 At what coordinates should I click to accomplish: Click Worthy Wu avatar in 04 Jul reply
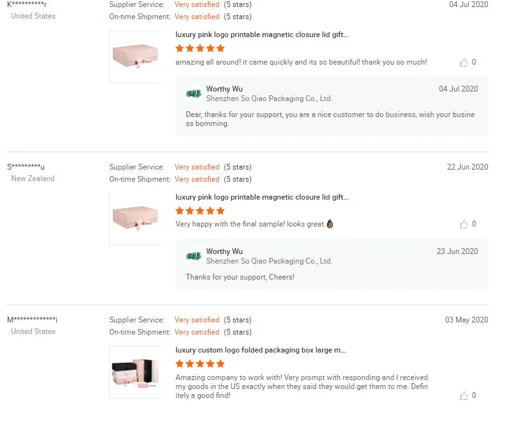[194, 93]
